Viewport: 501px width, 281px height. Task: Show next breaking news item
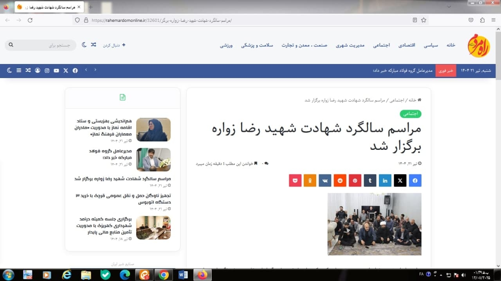point(86,70)
